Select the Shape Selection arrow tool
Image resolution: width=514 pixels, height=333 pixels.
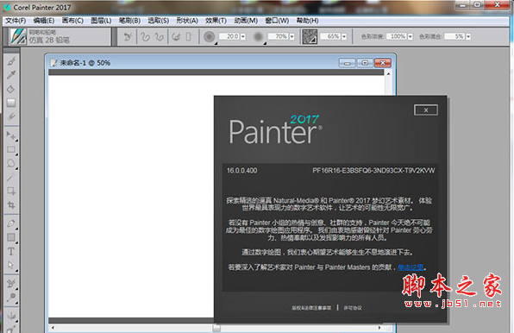[11, 265]
